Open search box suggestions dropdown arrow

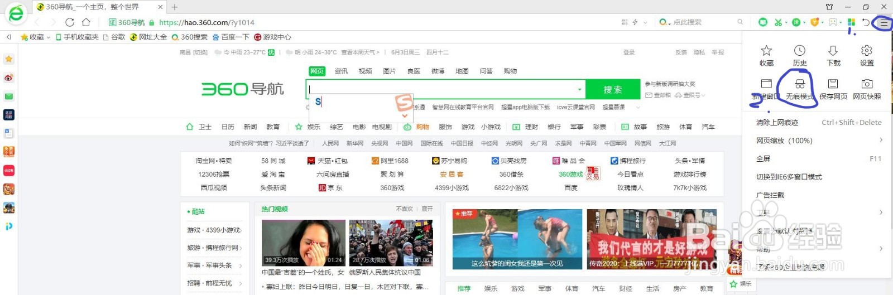579,89
